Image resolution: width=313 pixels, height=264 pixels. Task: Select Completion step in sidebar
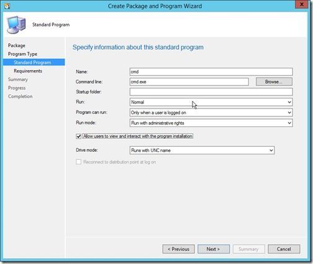click(x=20, y=97)
